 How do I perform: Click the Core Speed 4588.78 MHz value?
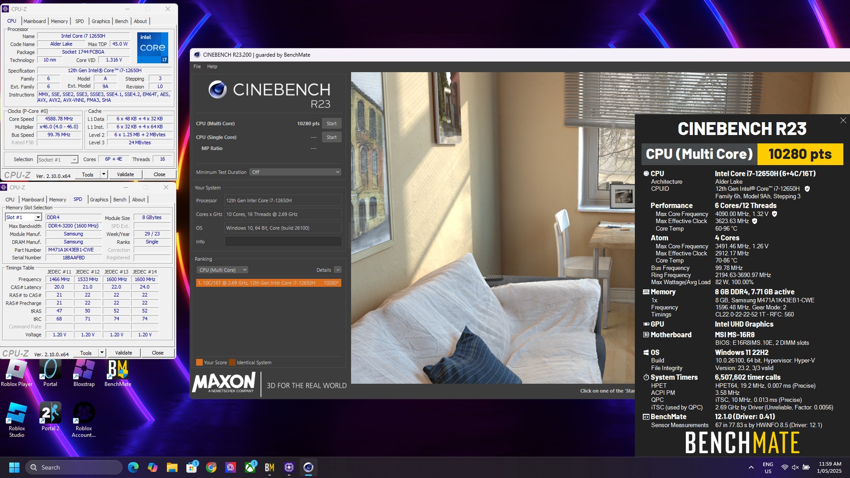(x=59, y=119)
